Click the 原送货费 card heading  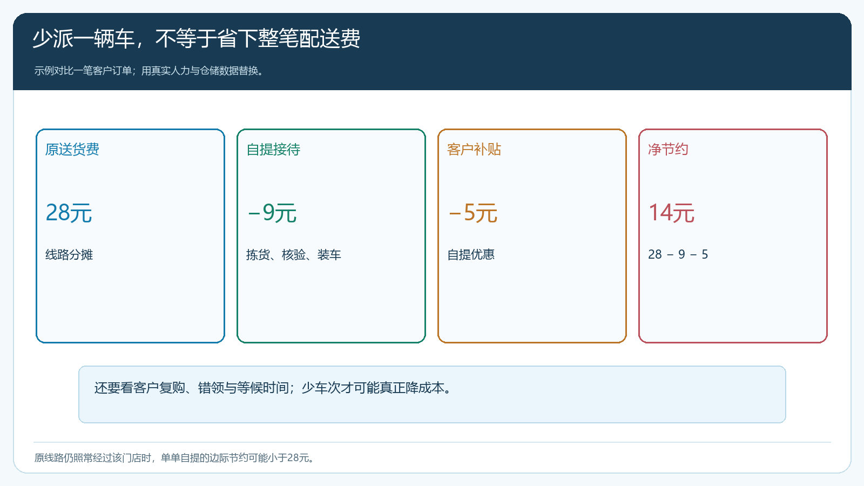(x=72, y=150)
